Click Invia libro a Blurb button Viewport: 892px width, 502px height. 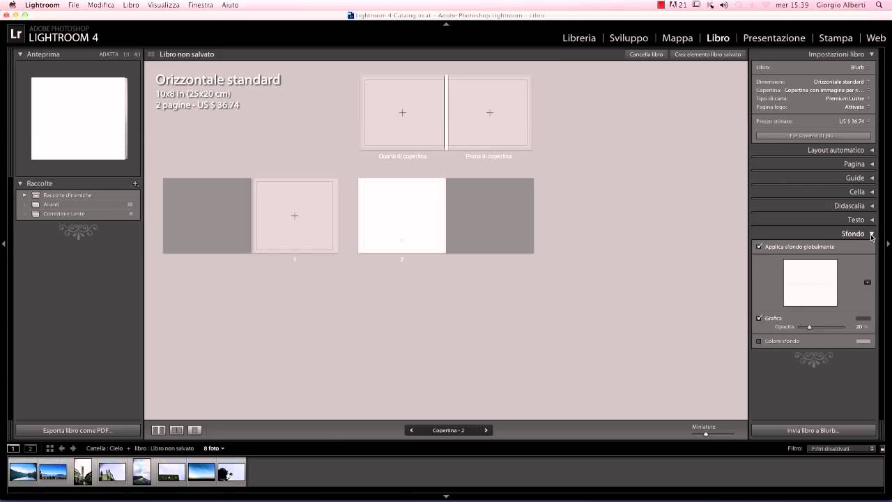tap(813, 431)
